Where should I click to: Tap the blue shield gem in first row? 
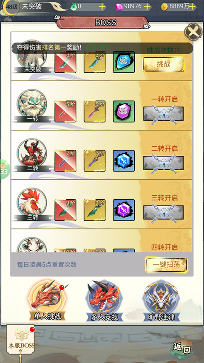click(x=124, y=62)
